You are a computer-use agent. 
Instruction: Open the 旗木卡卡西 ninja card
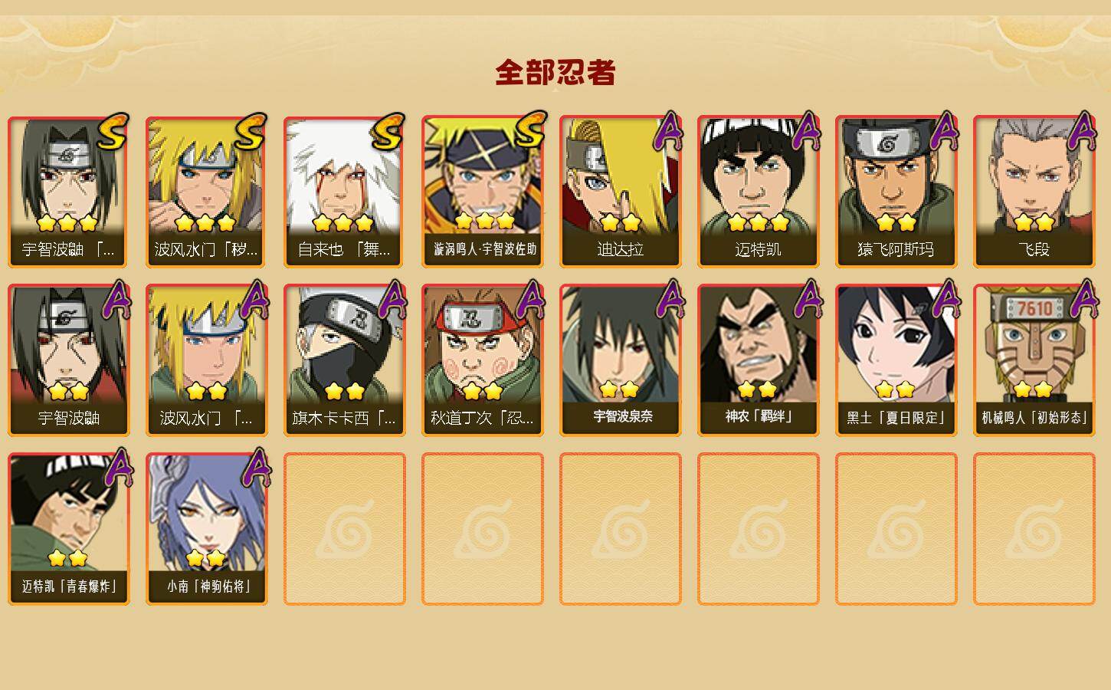pos(345,360)
